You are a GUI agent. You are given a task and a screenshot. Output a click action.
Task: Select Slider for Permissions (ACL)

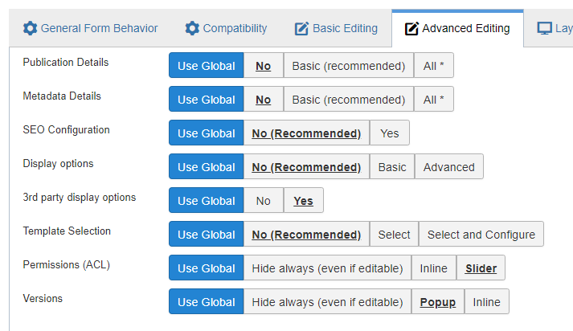[x=481, y=268]
